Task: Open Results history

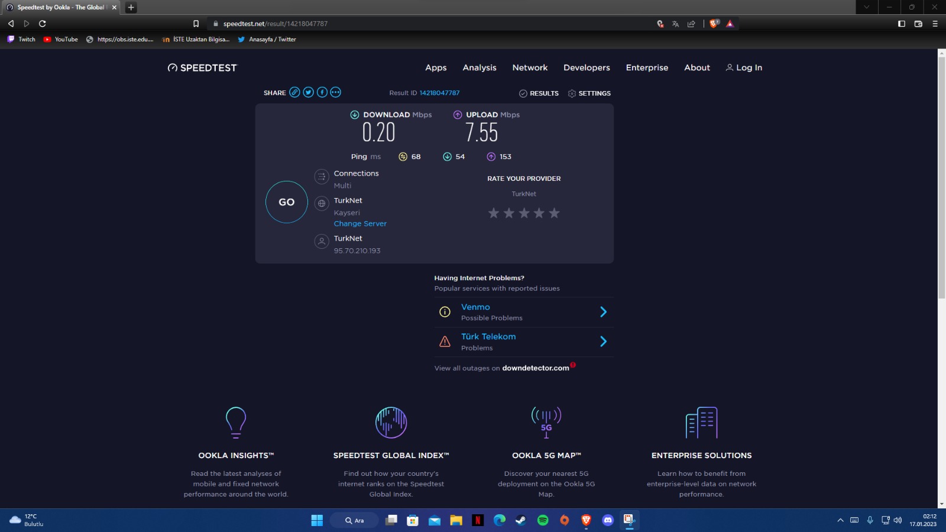Action: [539, 93]
